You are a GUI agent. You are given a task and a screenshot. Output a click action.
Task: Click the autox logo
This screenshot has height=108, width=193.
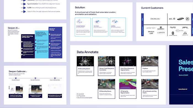click(179, 30)
